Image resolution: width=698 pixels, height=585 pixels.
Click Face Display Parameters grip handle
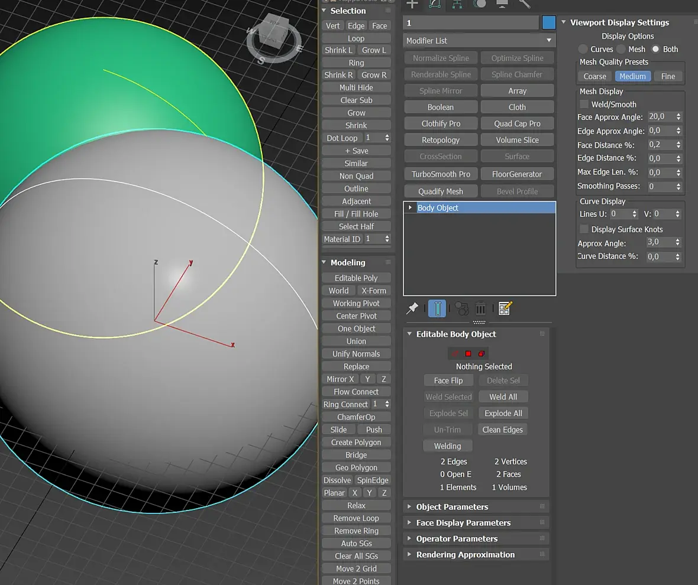coord(542,522)
